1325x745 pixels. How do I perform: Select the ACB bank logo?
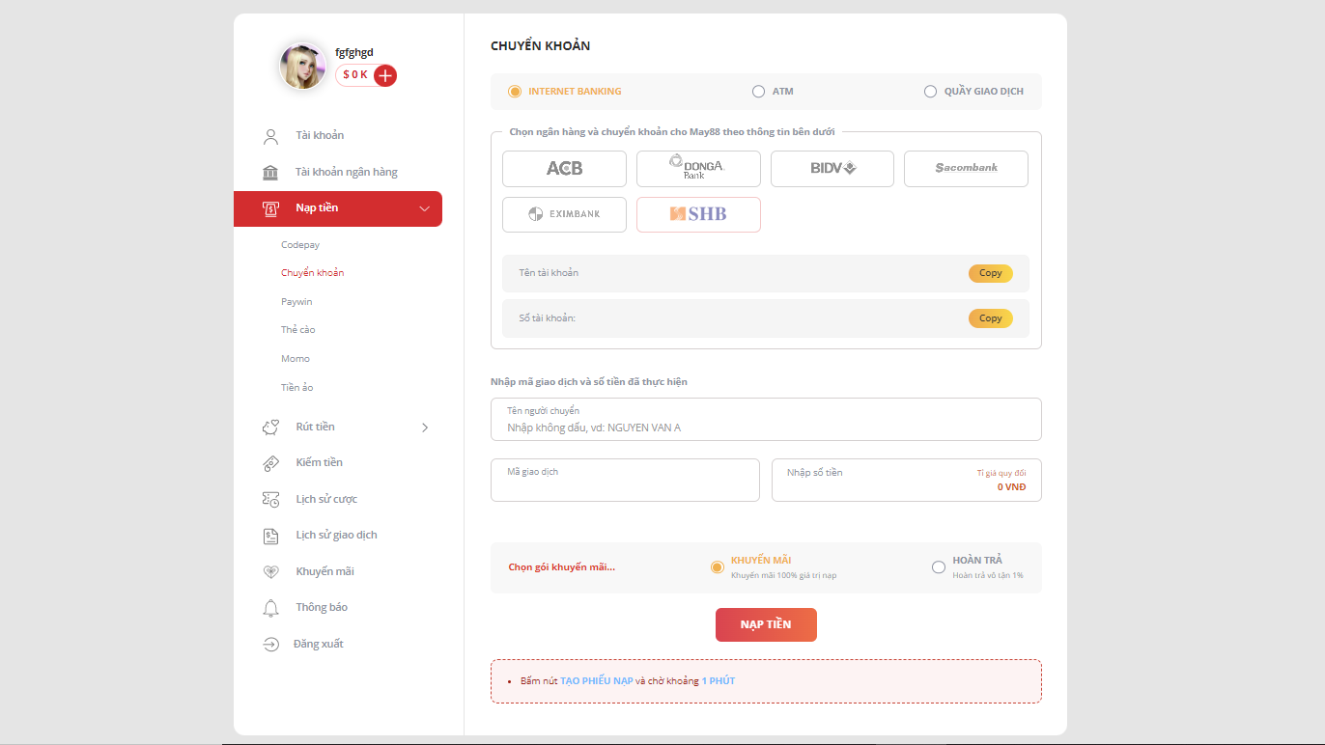tap(564, 169)
